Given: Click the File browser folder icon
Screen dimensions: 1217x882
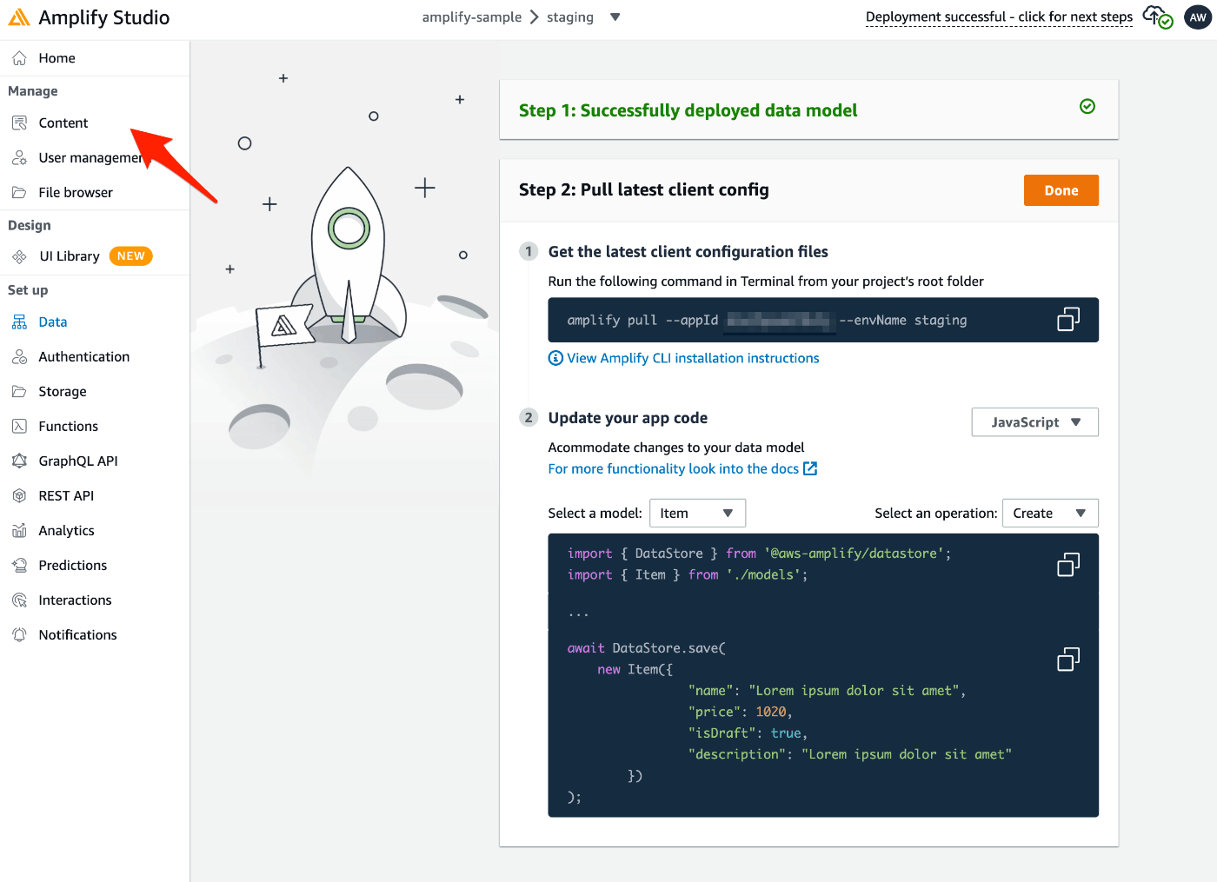Looking at the screenshot, I should pos(19,193).
